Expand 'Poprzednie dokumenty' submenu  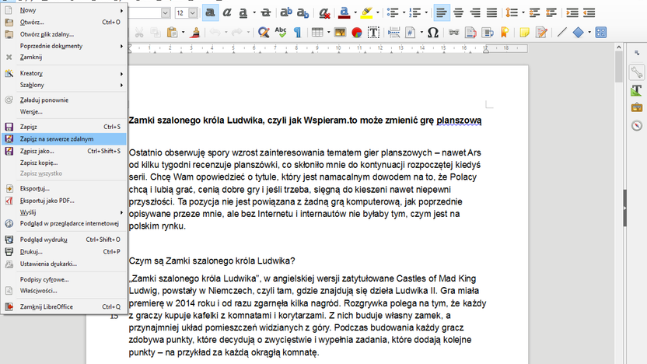(x=64, y=46)
